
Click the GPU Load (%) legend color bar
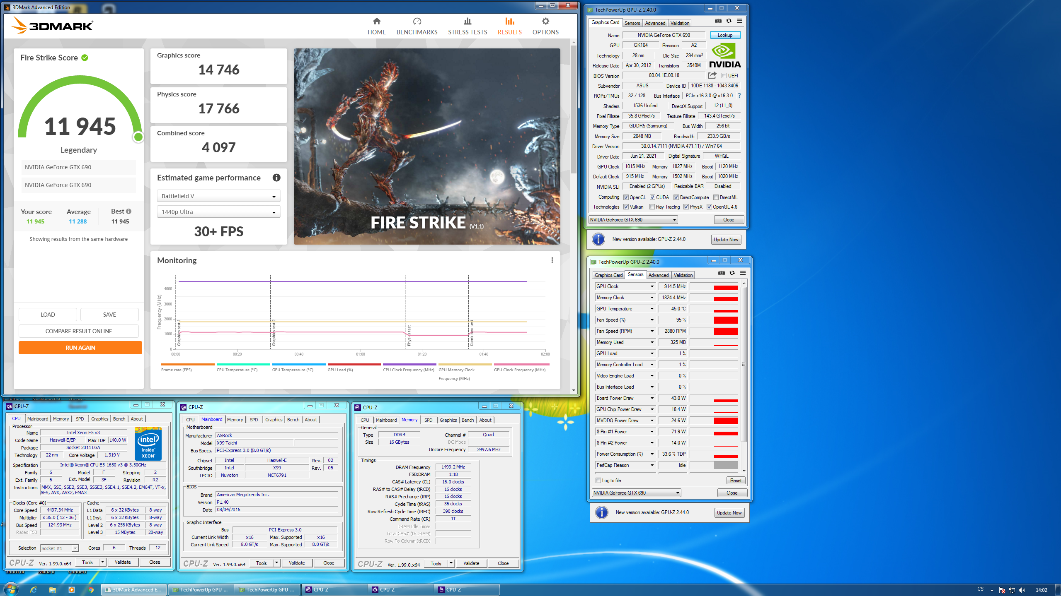(354, 365)
